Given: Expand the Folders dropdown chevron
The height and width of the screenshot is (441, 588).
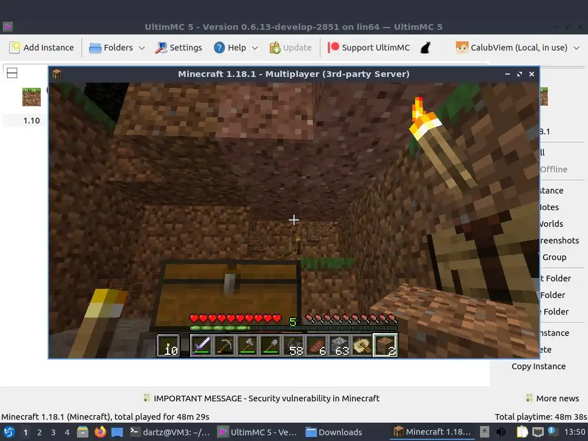Looking at the screenshot, I should pyautogui.click(x=142, y=48).
